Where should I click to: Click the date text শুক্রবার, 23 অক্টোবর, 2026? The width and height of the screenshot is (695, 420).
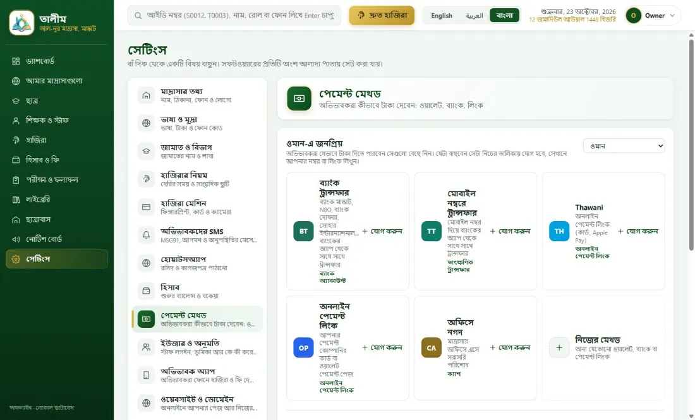578,11
